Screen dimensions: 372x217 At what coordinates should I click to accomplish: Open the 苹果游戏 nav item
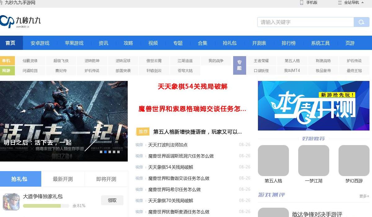[x=74, y=43]
